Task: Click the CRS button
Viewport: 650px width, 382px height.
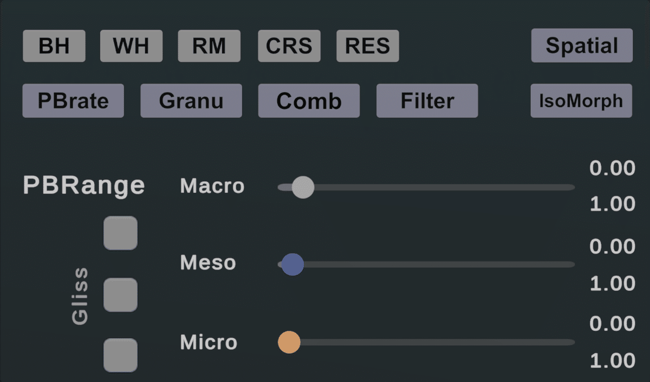Action: 289,46
